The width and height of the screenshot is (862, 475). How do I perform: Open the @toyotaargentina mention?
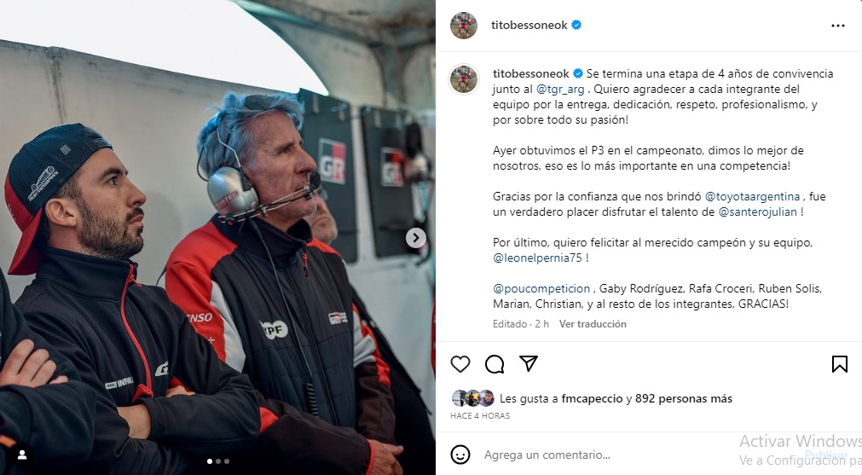(752, 196)
